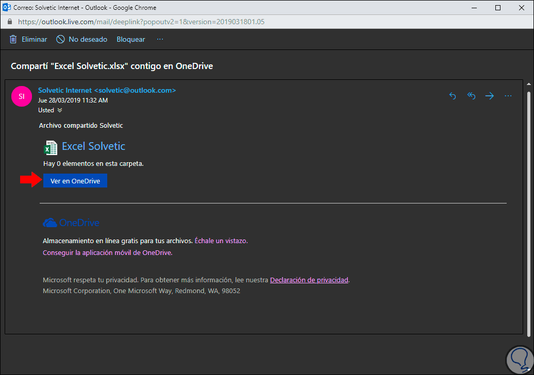Click the OneDrive cloud logo
Image resolution: width=534 pixels, height=375 pixels.
click(x=50, y=223)
